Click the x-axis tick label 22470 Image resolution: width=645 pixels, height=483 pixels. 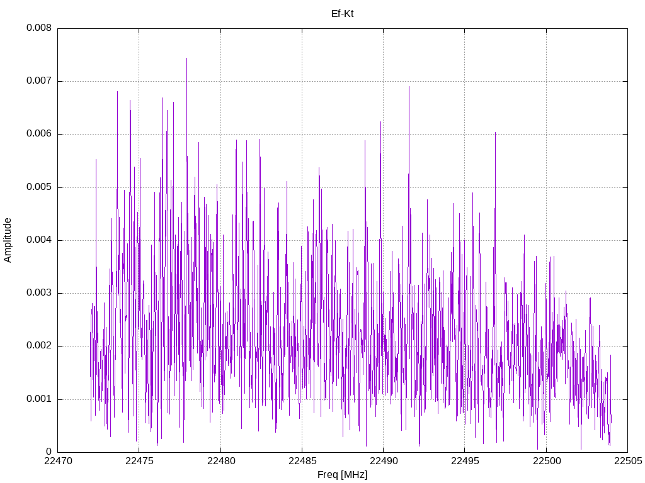(58, 461)
